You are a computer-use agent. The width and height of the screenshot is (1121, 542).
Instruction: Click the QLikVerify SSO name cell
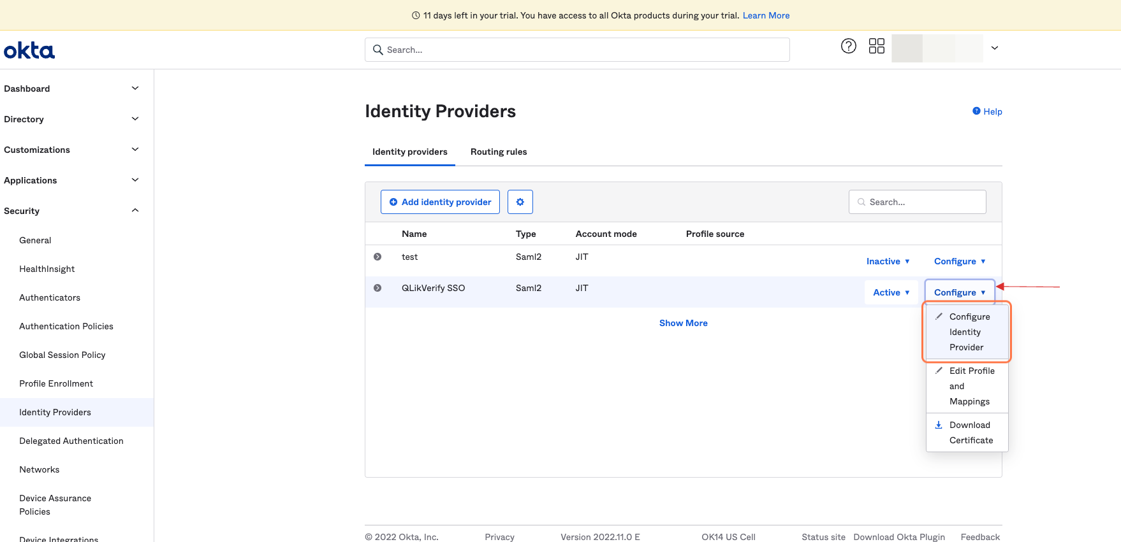pos(434,288)
